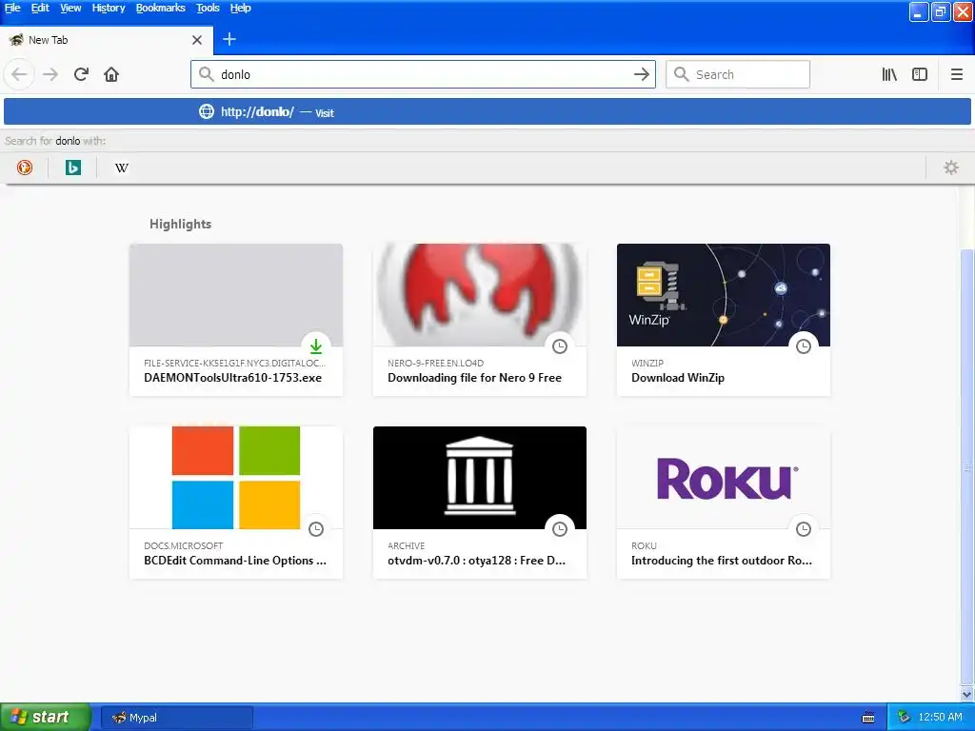Close the New Tab tab
Viewport: 975px width, 731px height.
[x=196, y=40]
